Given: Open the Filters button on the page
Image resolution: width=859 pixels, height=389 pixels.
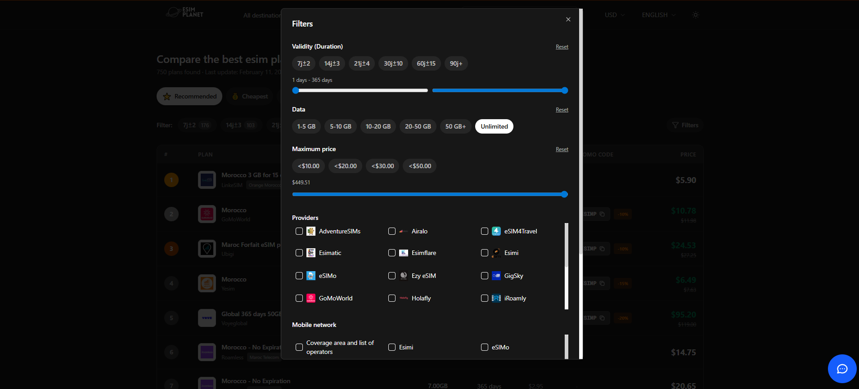Looking at the screenshot, I should coord(685,125).
